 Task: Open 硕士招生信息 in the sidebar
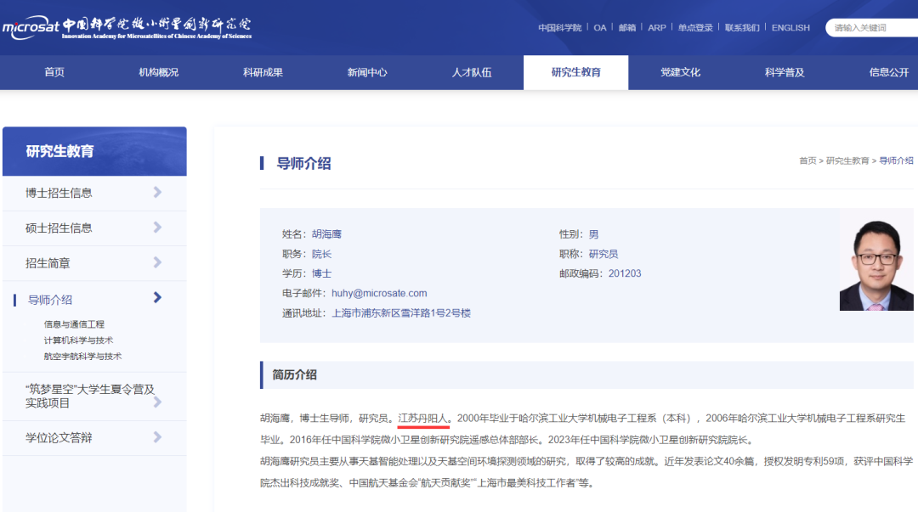click(59, 228)
